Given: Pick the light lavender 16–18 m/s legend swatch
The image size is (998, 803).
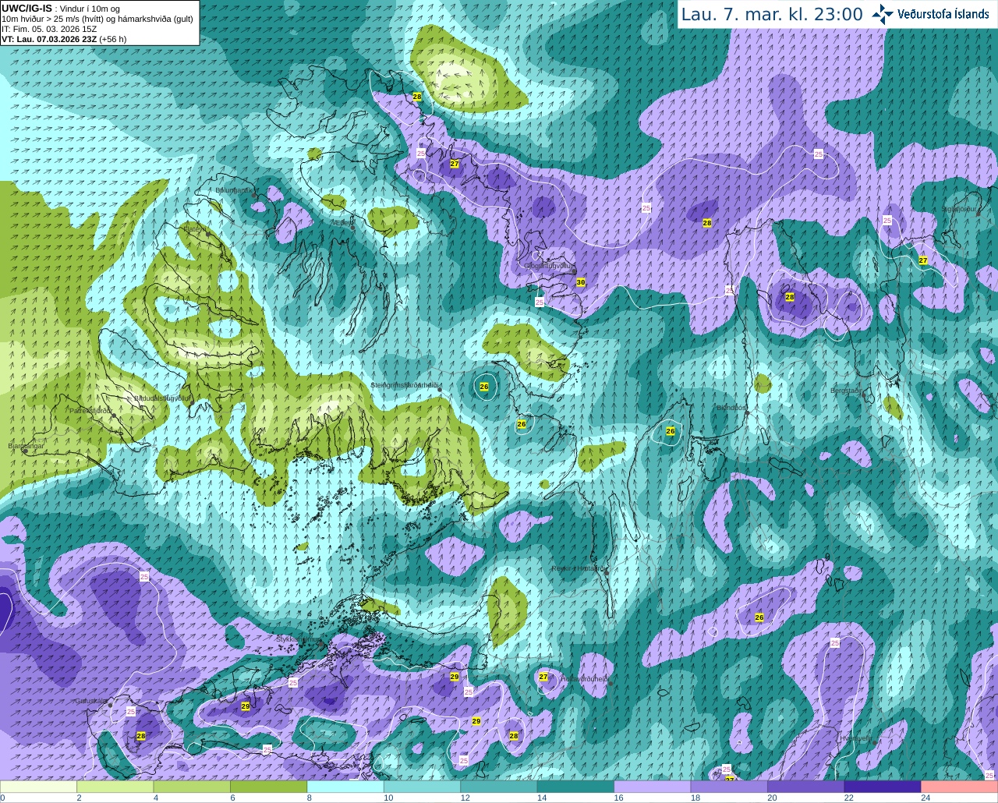Looking at the screenshot, I should 653,787.
